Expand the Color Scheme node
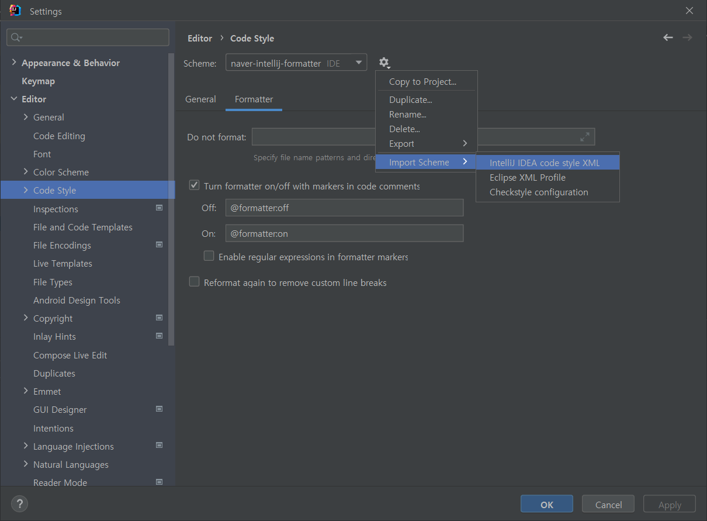Screen dimensions: 707x521 pos(26,171)
